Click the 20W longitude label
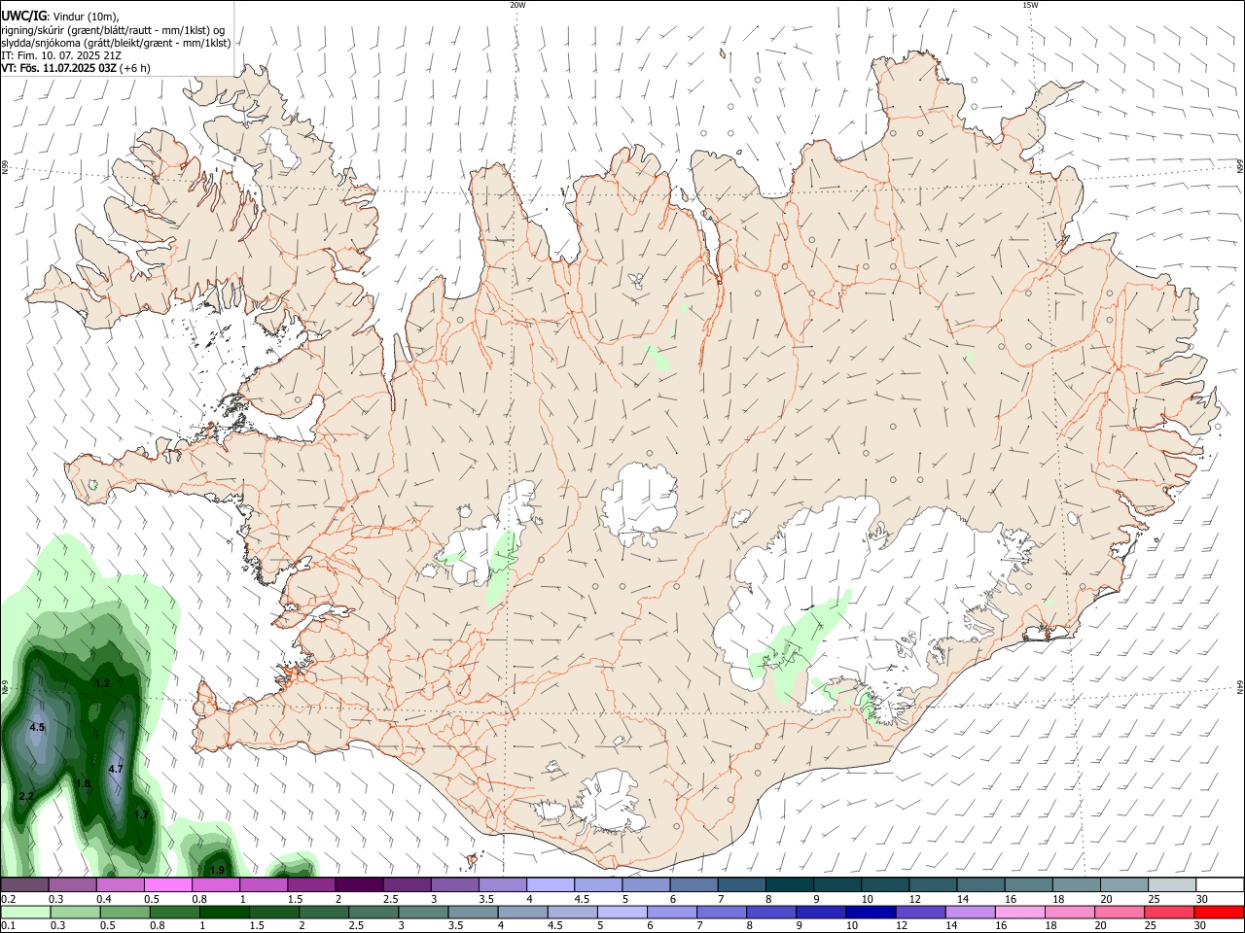1245x933 pixels. tap(517, 5)
